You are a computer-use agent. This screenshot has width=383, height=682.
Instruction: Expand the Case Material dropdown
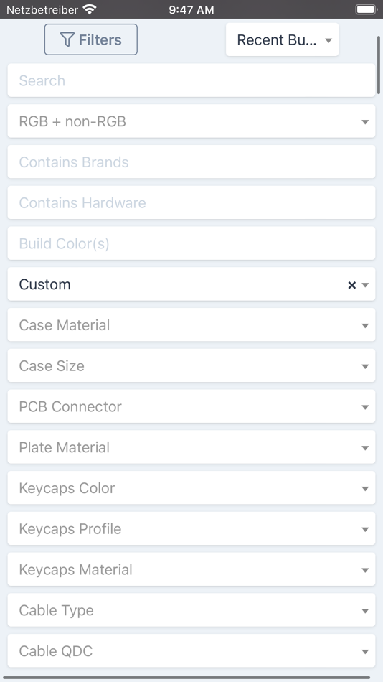click(x=191, y=325)
